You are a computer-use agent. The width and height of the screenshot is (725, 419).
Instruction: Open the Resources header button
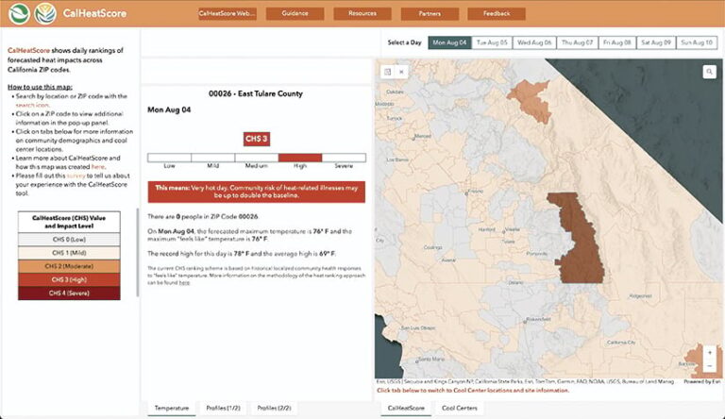coord(362,13)
